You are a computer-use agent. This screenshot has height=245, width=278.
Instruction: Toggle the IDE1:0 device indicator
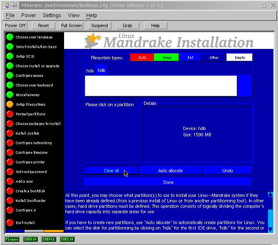(67, 239)
